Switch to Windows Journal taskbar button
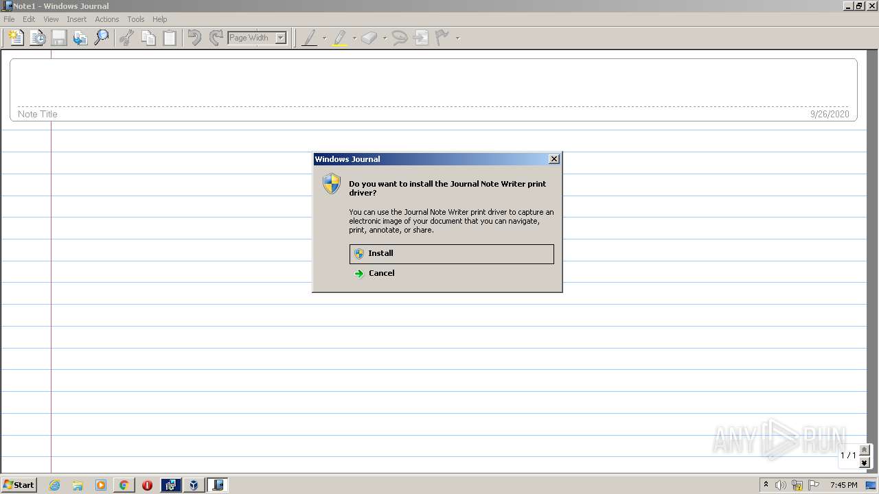Viewport: 879px width, 494px height. [x=217, y=485]
